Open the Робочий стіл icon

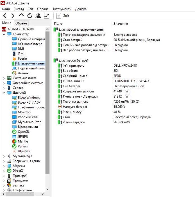tap(14, 117)
